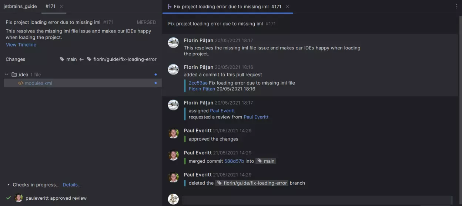Collapse the .idea folder tree node
Viewport: 462px width, 206px height.
[x=7, y=75]
